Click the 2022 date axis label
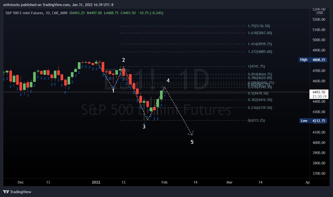The image size is (333, 197). pos(96,182)
